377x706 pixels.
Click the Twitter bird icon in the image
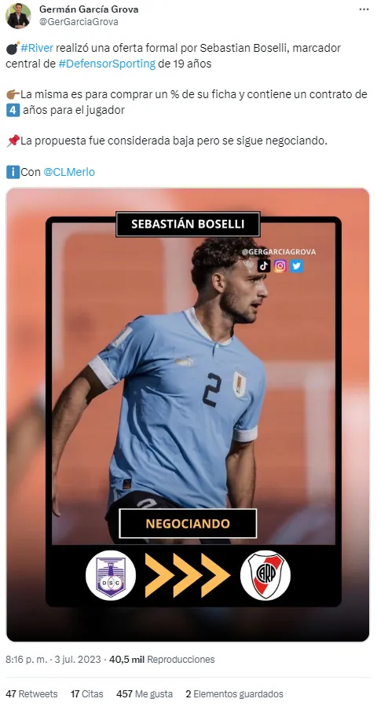click(x=296, y=266)
